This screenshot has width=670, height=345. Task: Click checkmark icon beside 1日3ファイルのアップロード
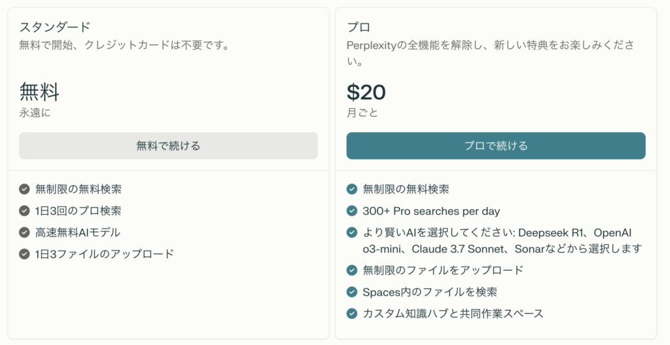[x=24, y=254]
